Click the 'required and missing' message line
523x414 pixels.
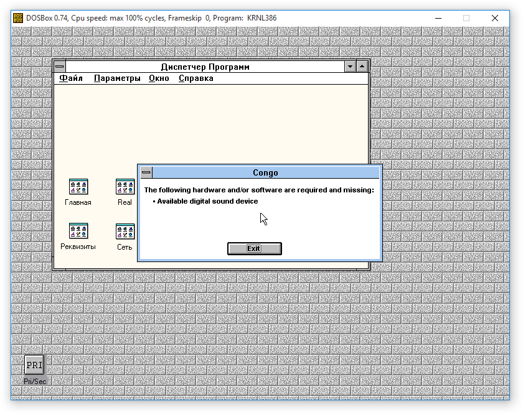pos(259,190)
